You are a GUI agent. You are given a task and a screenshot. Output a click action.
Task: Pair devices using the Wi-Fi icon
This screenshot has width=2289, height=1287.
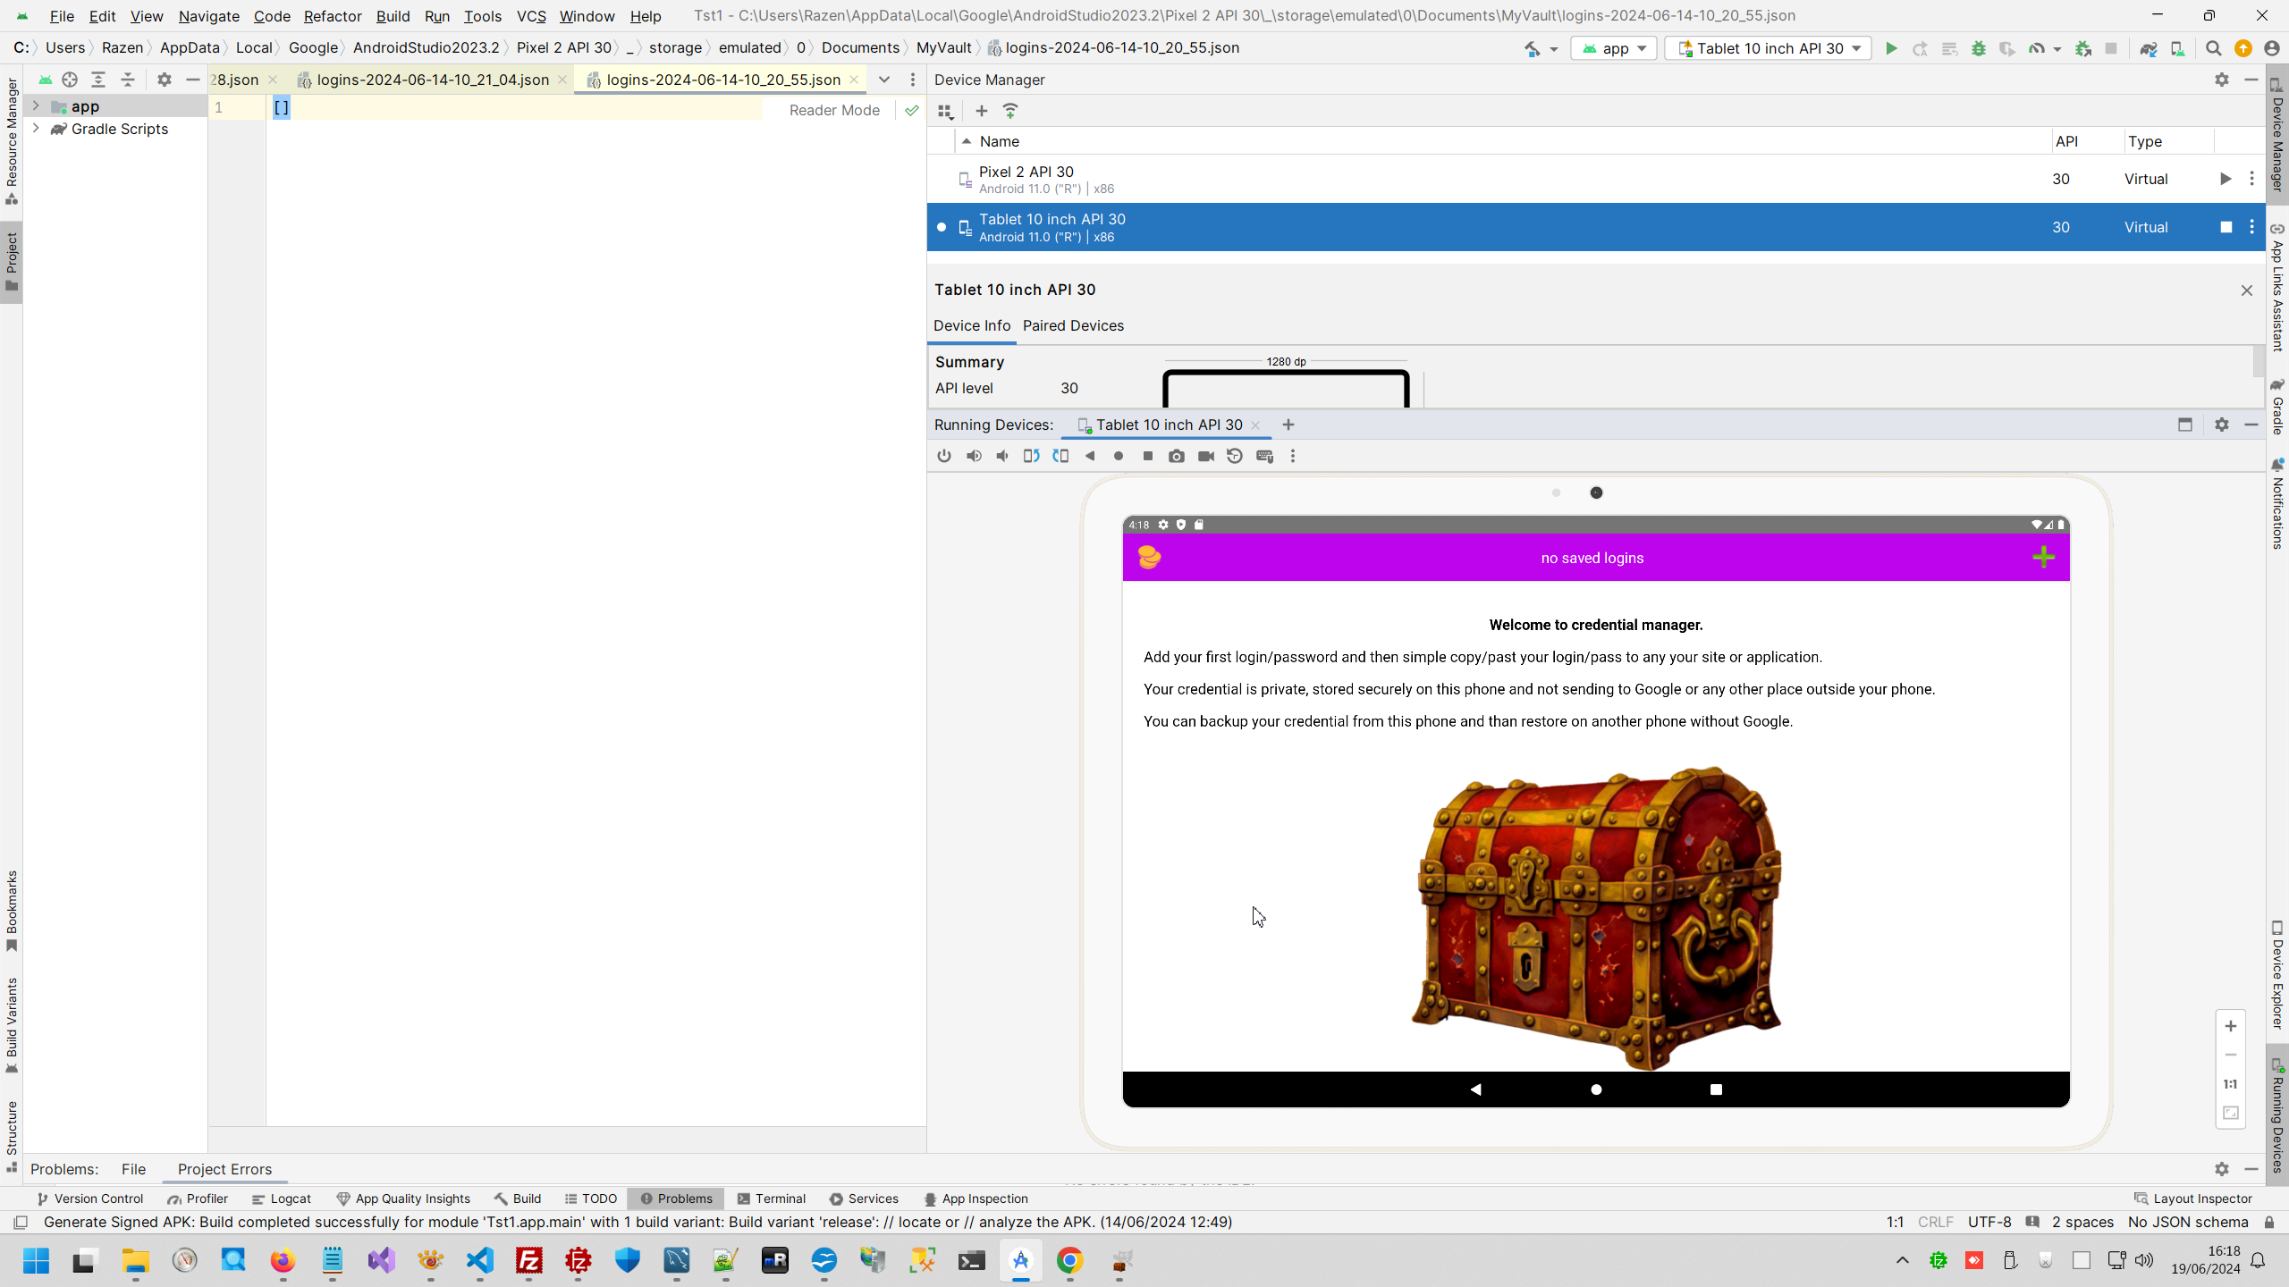click(x=1010, y=111)
